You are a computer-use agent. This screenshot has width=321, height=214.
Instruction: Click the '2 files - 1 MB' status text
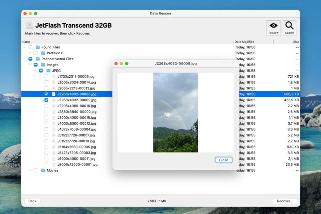click(x=157, y=201)
